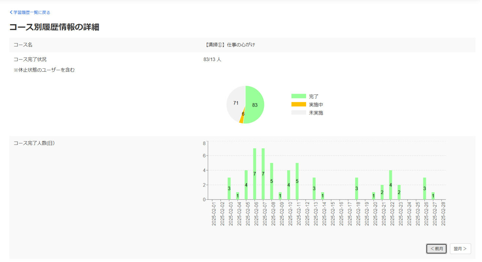Click the 2025-02-28 x-axis date label

click(x=443, y=214)
